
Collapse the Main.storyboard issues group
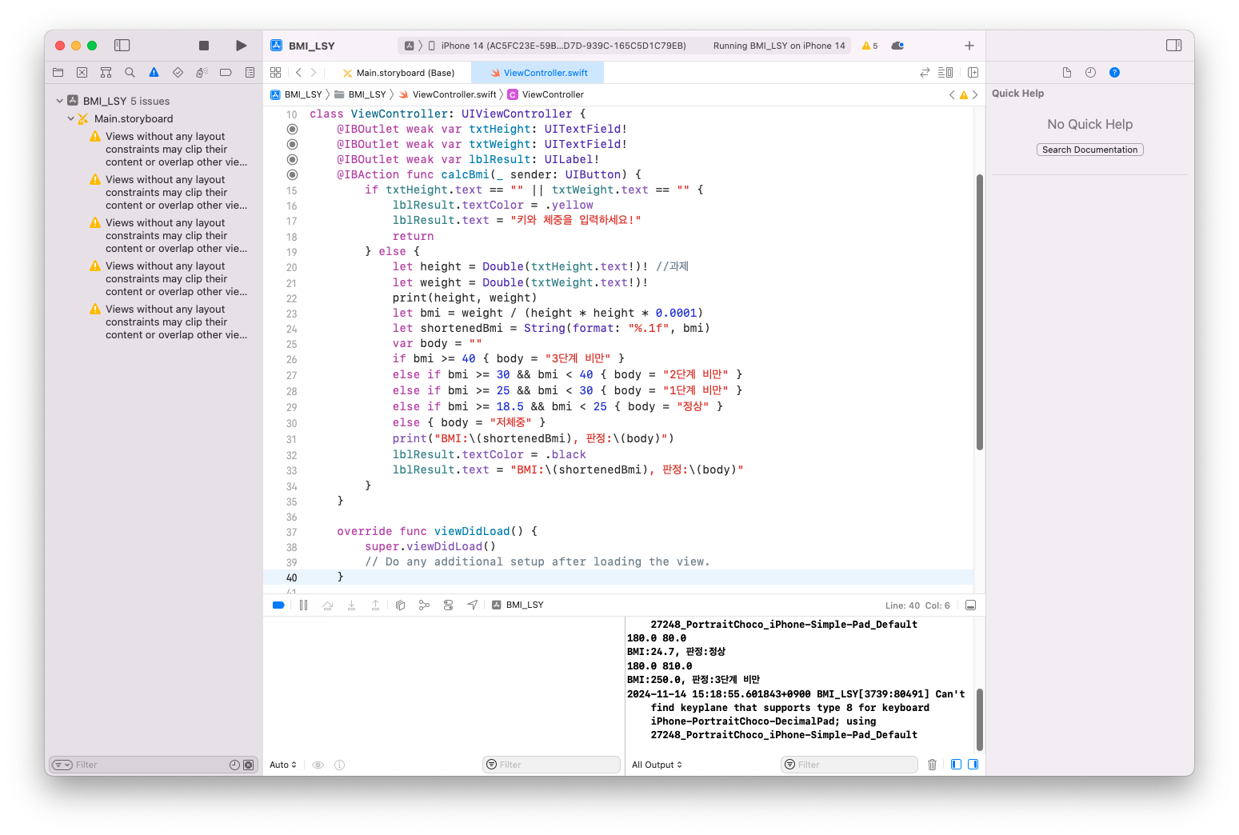pos(71,118)
